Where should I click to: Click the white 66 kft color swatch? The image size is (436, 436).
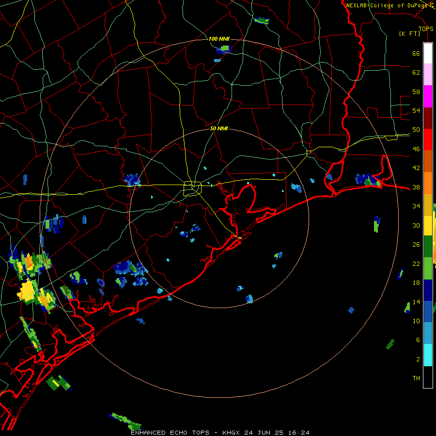428,53
